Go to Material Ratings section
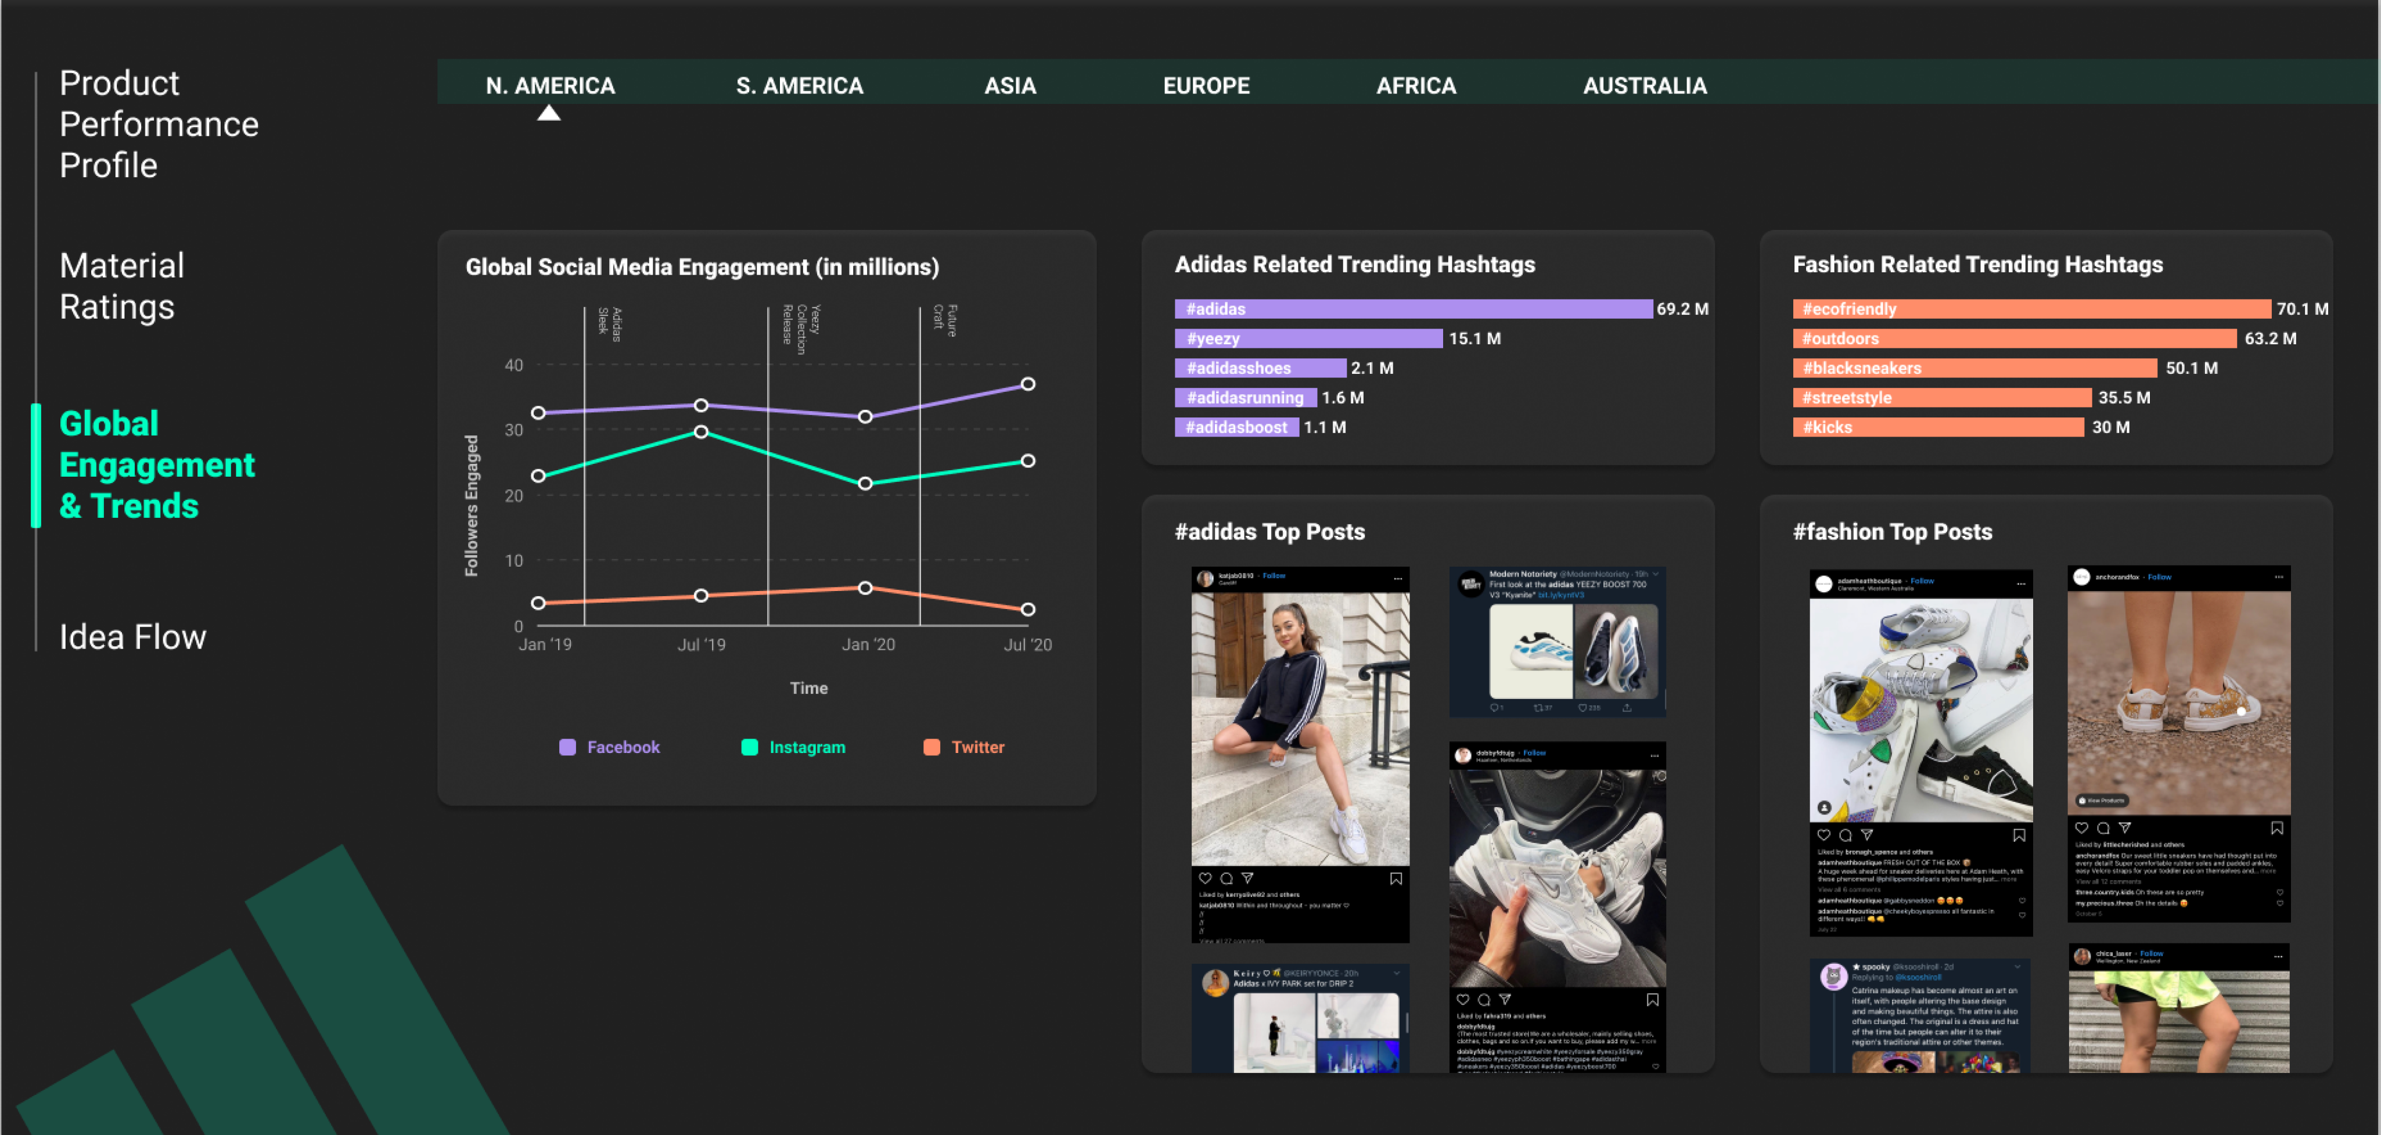 [x=122, y=286]
